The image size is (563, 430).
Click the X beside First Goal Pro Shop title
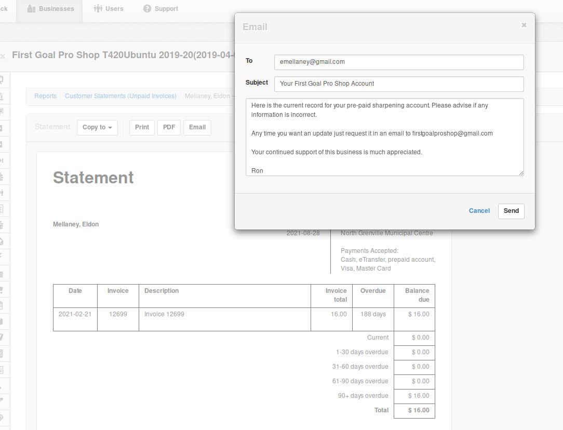coord(3,56)
